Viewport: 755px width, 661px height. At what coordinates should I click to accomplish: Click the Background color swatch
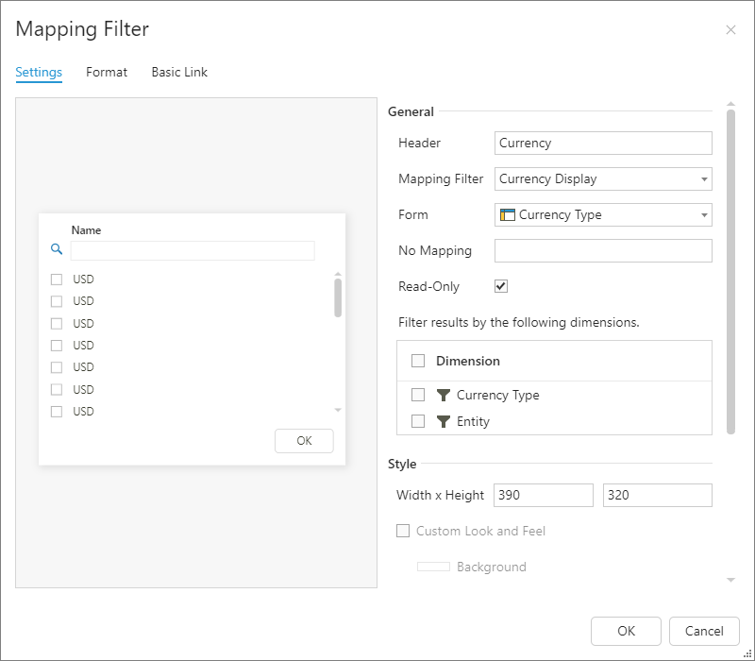point(433,568)
